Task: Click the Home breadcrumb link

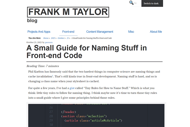Action: click(46, 38)
